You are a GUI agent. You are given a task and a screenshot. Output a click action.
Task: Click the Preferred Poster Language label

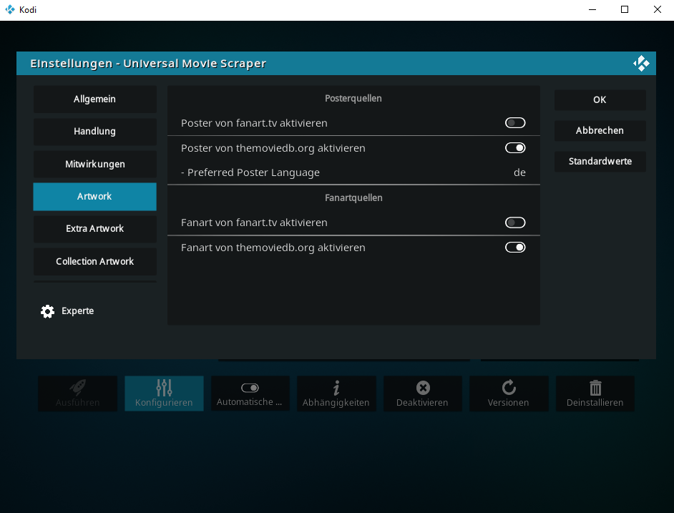(250, 172)
